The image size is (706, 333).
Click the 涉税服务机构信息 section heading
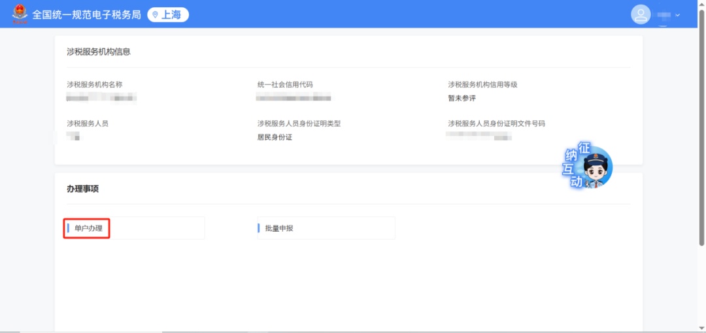(x=98, y=52)
